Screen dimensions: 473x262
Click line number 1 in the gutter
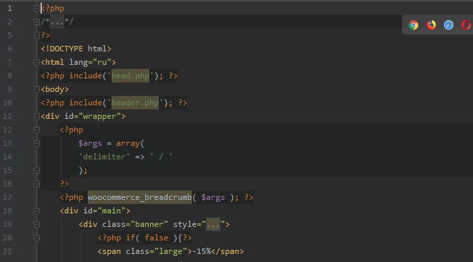click(9, 8)
